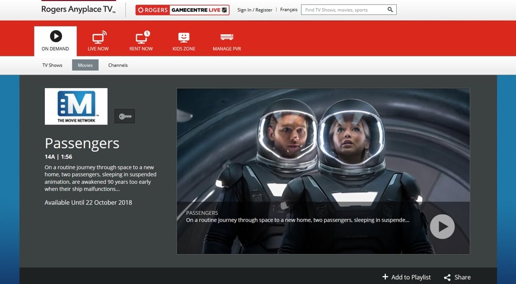Image resolution: width=516 pixels, height=284 pixels.
Task: Click the share arrow icon
Action: tap(447, 277)
